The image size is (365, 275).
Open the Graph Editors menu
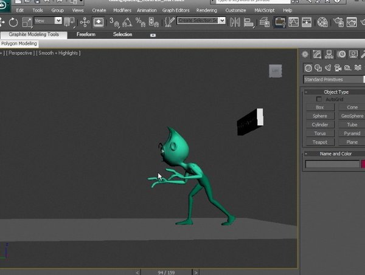pos(176,10)
